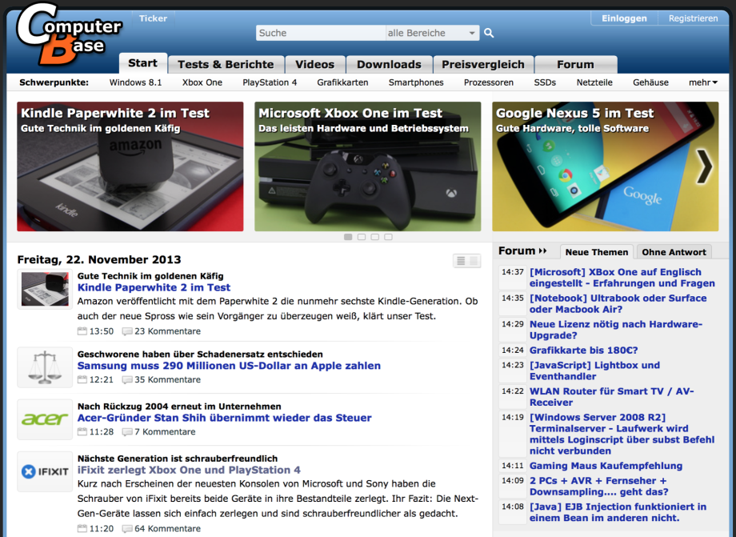Open Grafikkarten topic link
The height and width of the screenshot is (537, 736).
[x=342, y=82]
